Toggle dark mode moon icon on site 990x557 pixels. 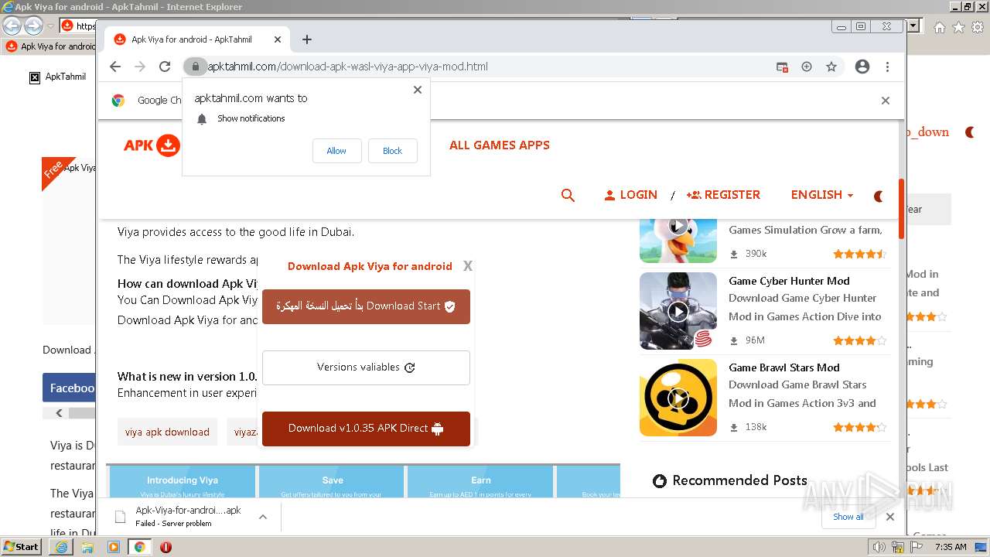tap(879, 196)
